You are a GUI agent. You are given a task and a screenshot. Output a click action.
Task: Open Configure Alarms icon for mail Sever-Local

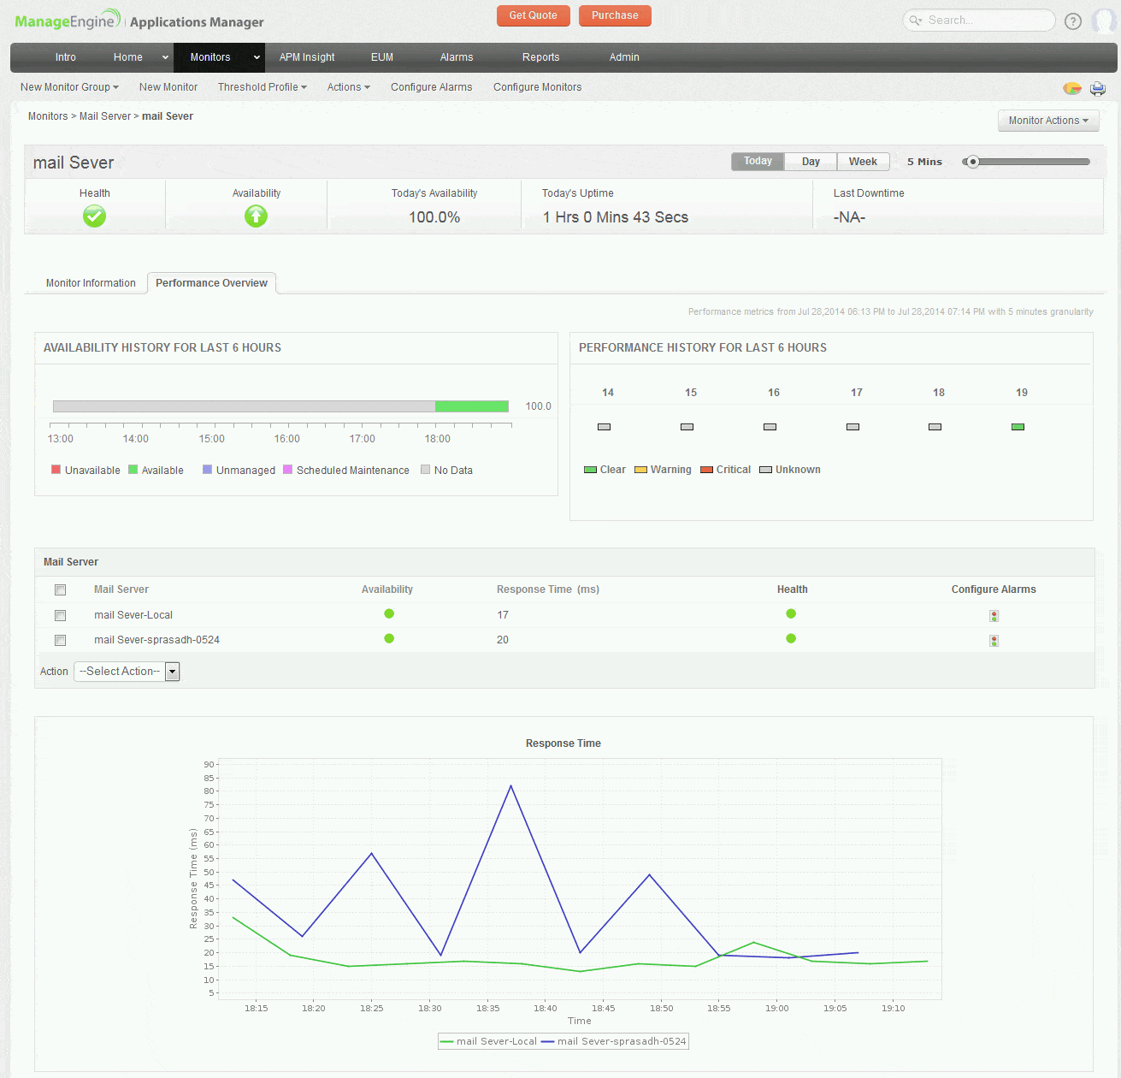click(994, 615)
